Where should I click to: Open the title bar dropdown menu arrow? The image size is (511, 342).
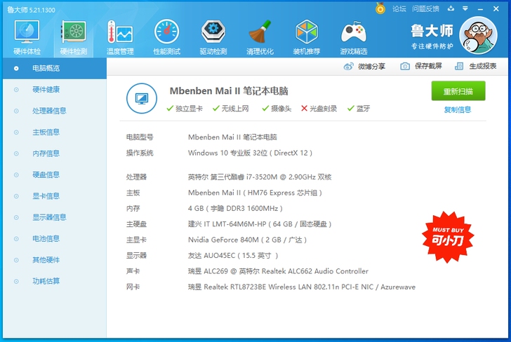click(465, 8)
